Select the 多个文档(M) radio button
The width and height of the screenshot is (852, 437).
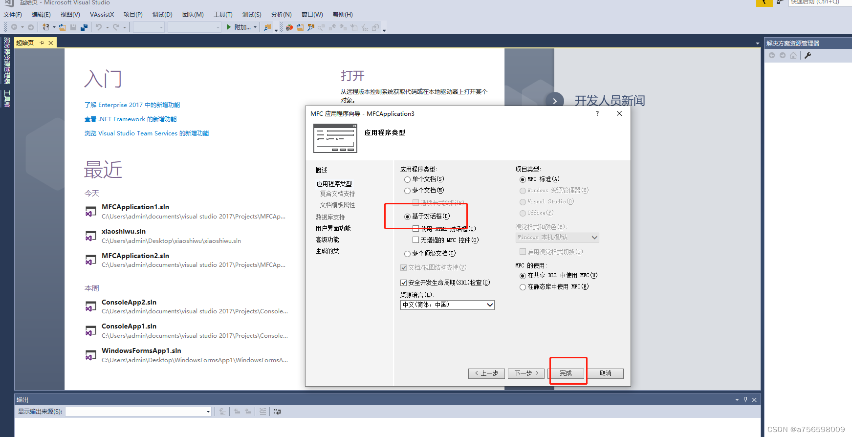click(x=407, y=191)
